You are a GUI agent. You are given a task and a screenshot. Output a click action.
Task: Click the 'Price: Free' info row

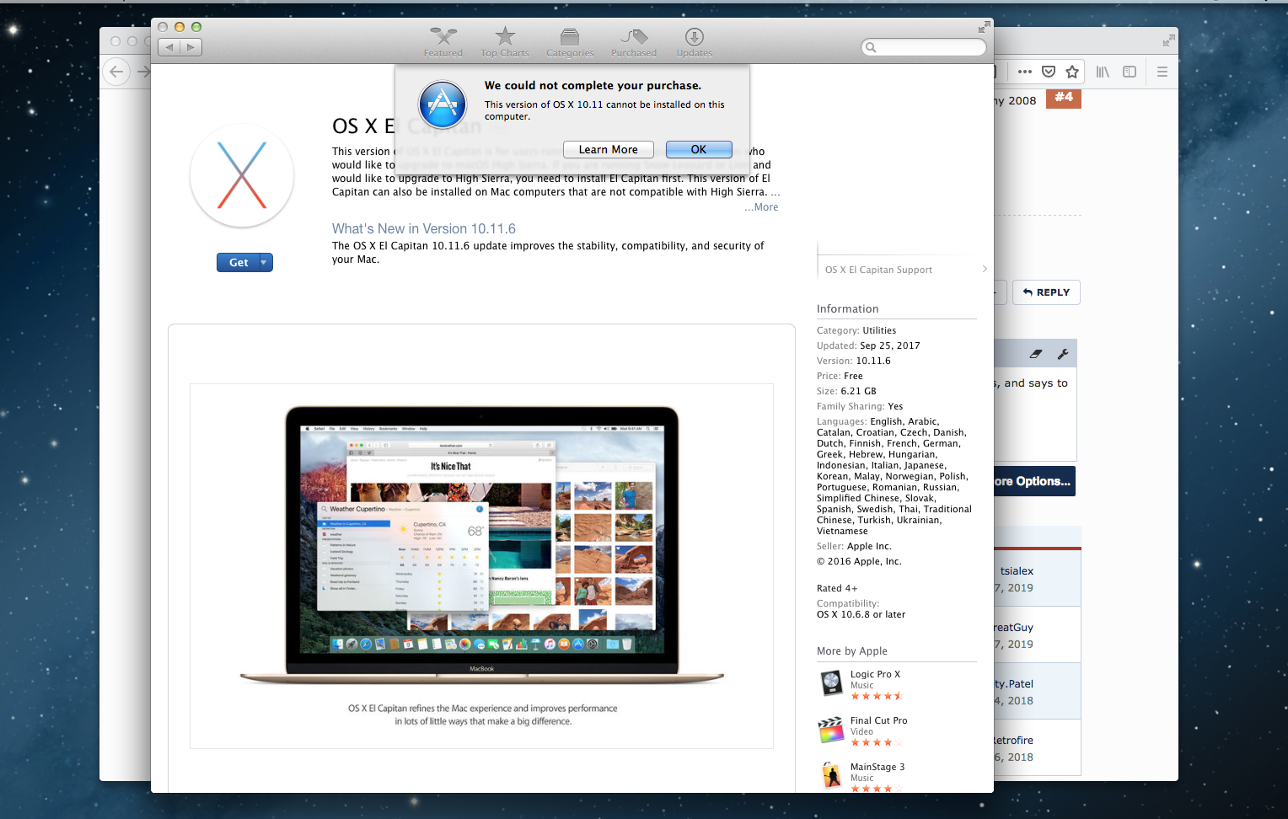point(840,376)
